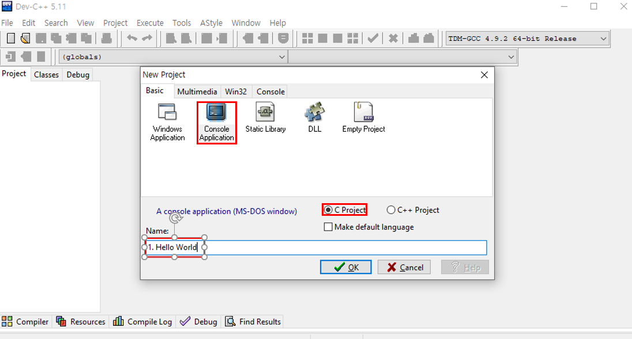Choose the Console Application project icon

click(x=216, y=122)
